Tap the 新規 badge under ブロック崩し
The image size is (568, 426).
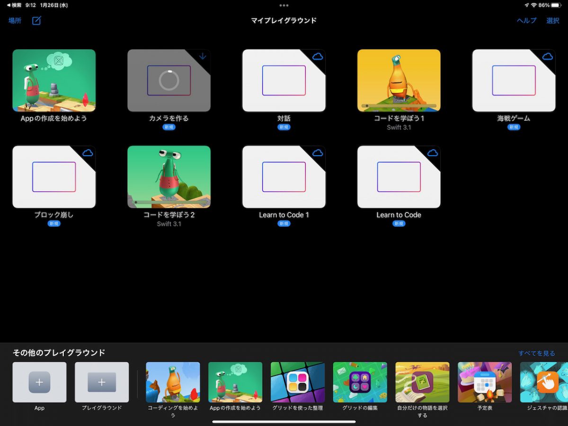click(54, 224)
